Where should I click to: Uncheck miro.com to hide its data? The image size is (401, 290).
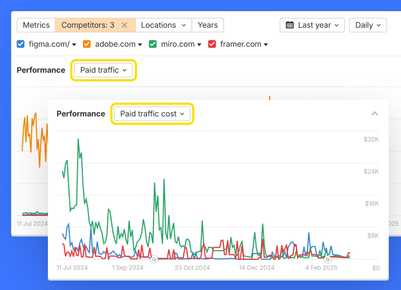(153, 44)
